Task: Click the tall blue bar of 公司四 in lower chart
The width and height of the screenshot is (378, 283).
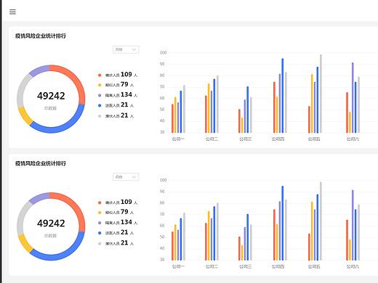Action: [283, 223]
